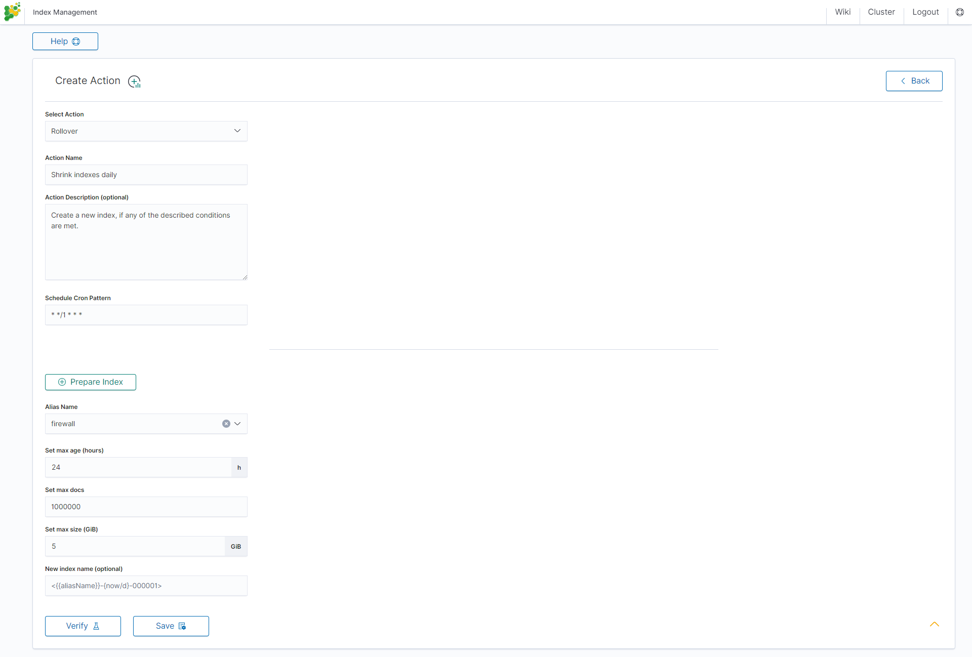Viewport: 972px width, 657px height.
Task: Click Logout in the top bar
Action: [x=925, y=12]
